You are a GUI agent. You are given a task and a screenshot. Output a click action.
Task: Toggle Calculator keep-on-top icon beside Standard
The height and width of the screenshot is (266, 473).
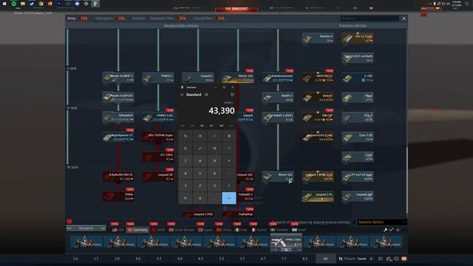206,95
